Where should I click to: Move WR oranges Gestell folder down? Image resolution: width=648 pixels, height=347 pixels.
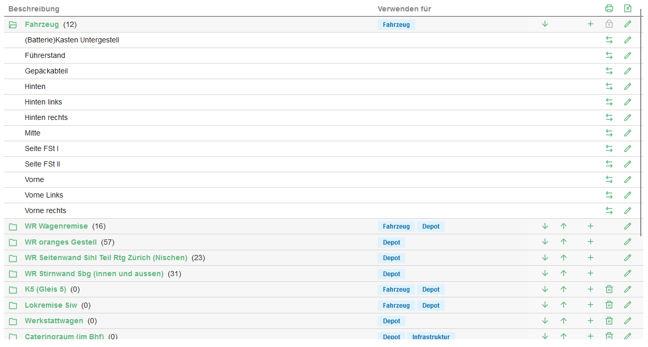tap(545, 242)
